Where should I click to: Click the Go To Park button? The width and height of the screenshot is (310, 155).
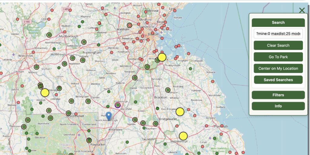coord(278,57)
